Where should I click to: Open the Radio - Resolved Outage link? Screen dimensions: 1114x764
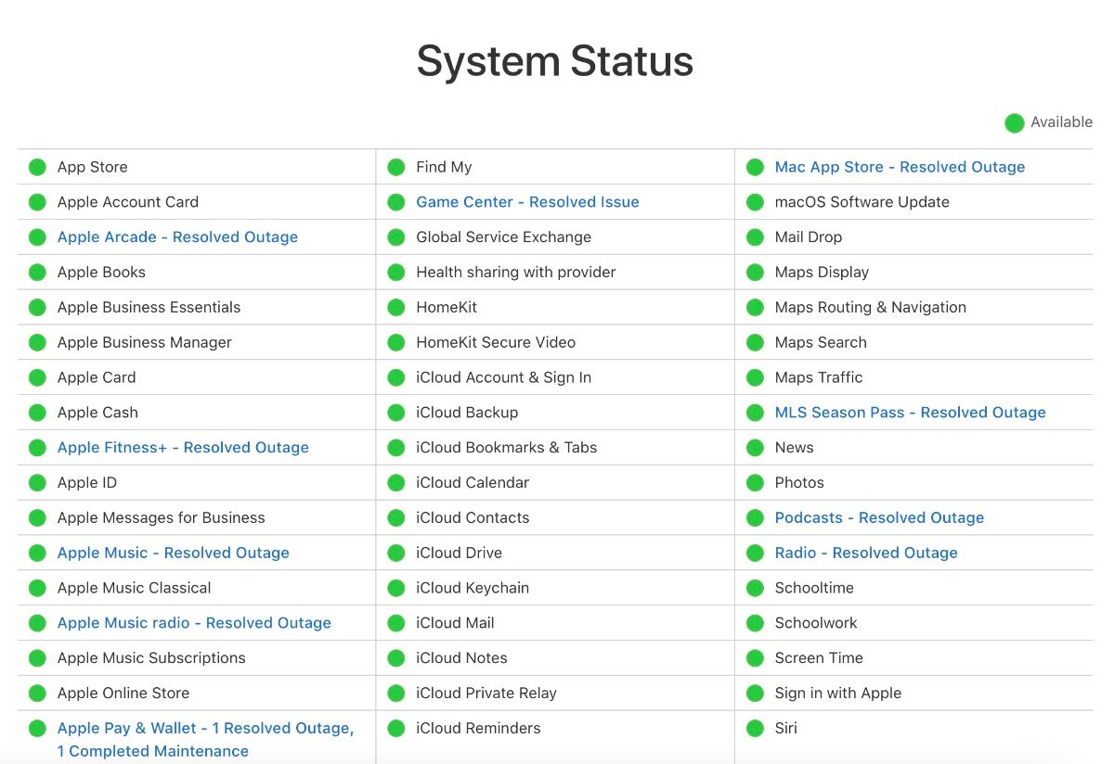(x=866, y=553)
